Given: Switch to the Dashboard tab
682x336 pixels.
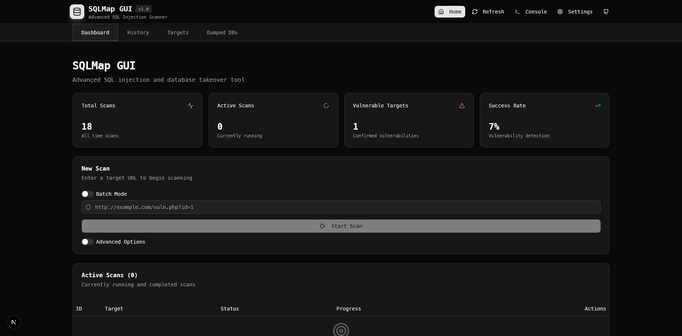Looking at the screenshot, I should point(95,33).
